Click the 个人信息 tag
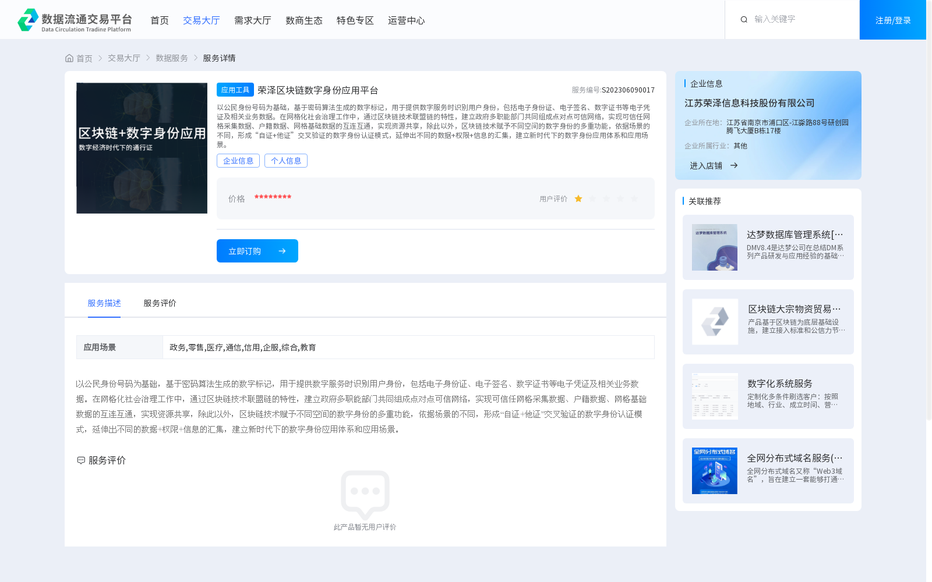The width and height of the screenshot is (932, 582). pyautogui.click(x=286, y=161)
